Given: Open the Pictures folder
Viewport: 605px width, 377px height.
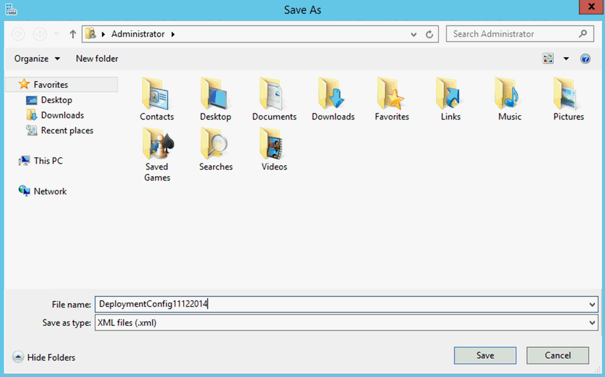Looking at the screenshot, I should coord(569,100).
